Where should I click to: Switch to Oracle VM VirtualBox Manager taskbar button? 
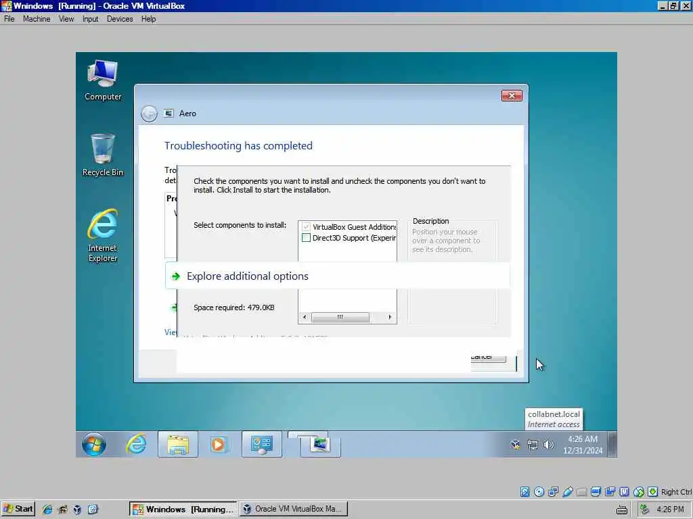click(294, 510)
